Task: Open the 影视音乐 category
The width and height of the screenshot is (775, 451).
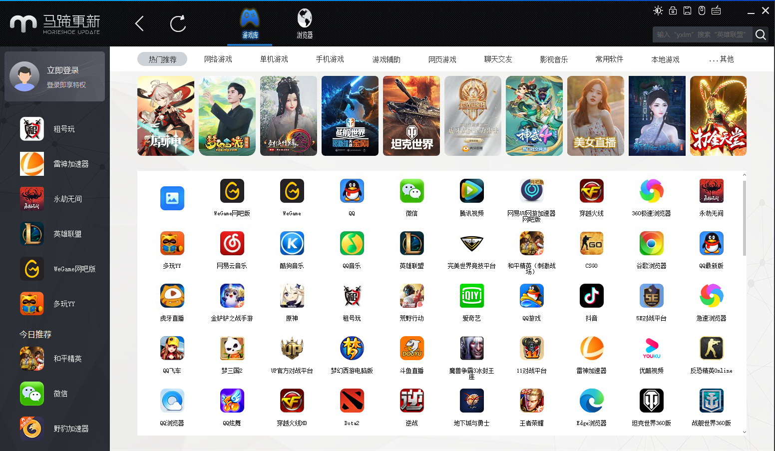Action: click(554, 59)
